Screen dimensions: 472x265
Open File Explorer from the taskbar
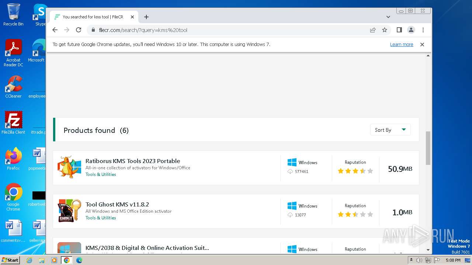click(x=42, y=260)
